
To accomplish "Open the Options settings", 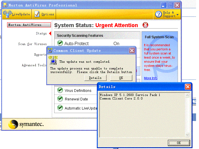I will 44,14.
